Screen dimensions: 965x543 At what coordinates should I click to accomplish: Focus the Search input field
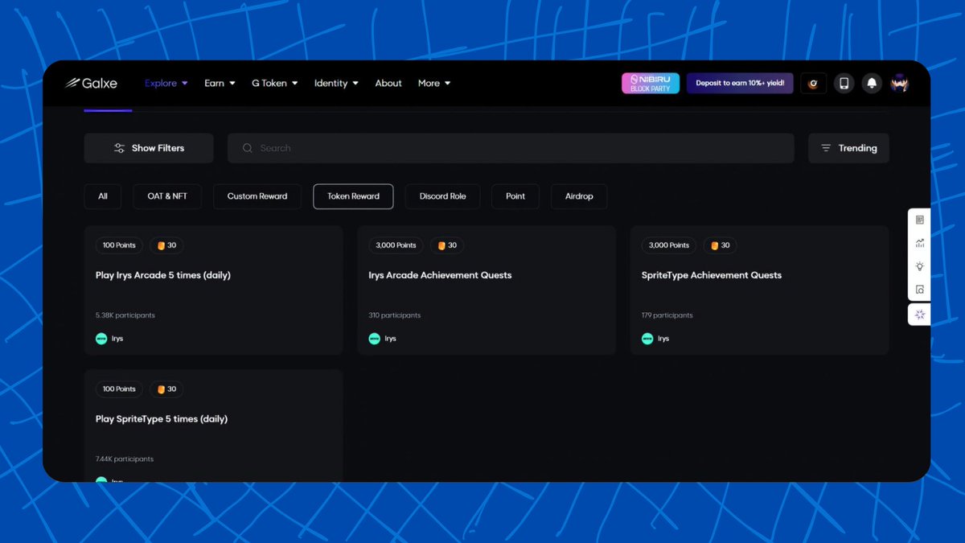click(511, 148)
